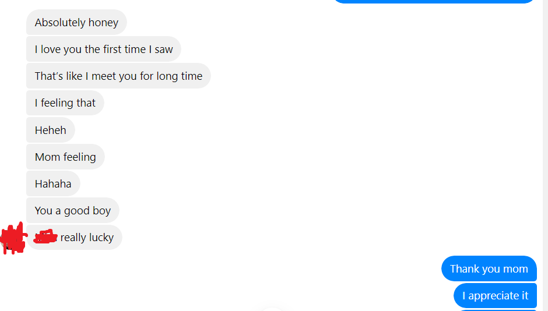Select "That's like I meet you for long time" message

[x=118, y=76]
